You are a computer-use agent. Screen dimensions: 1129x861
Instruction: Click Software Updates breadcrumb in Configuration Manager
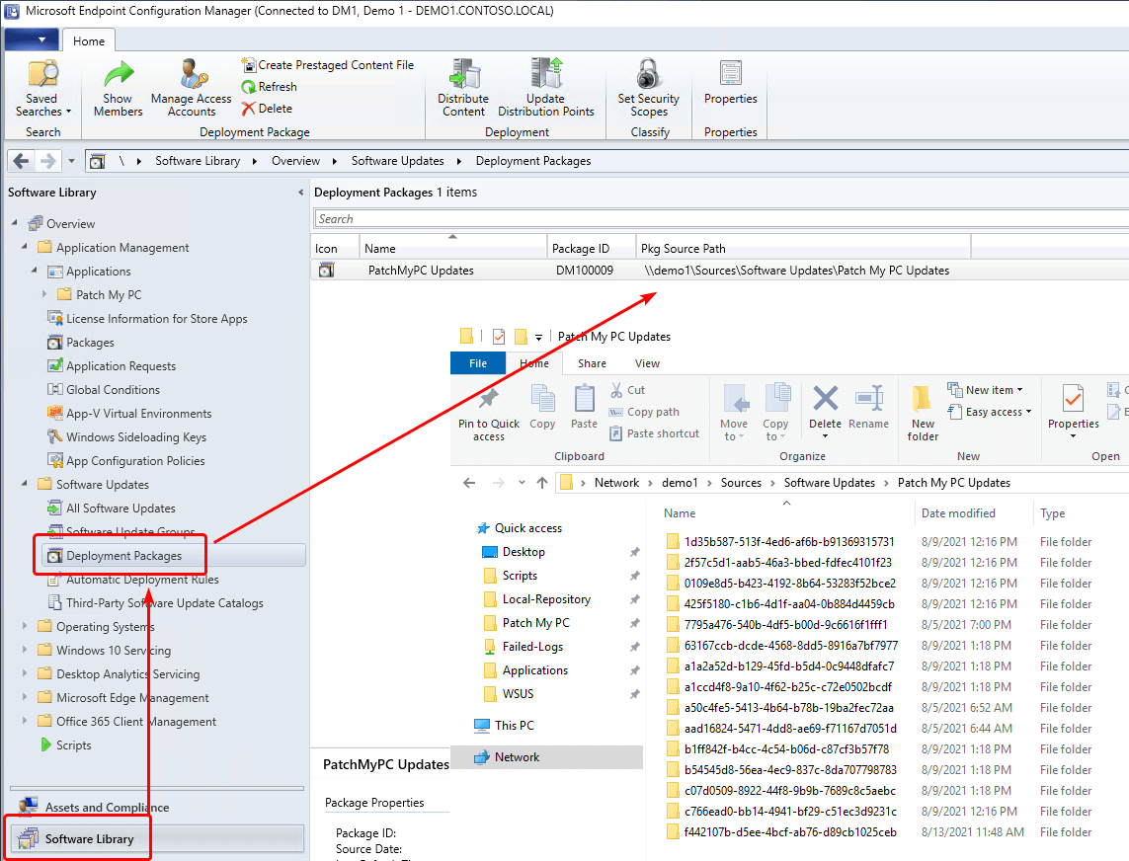pyautogui.click(x=397, y=161)
